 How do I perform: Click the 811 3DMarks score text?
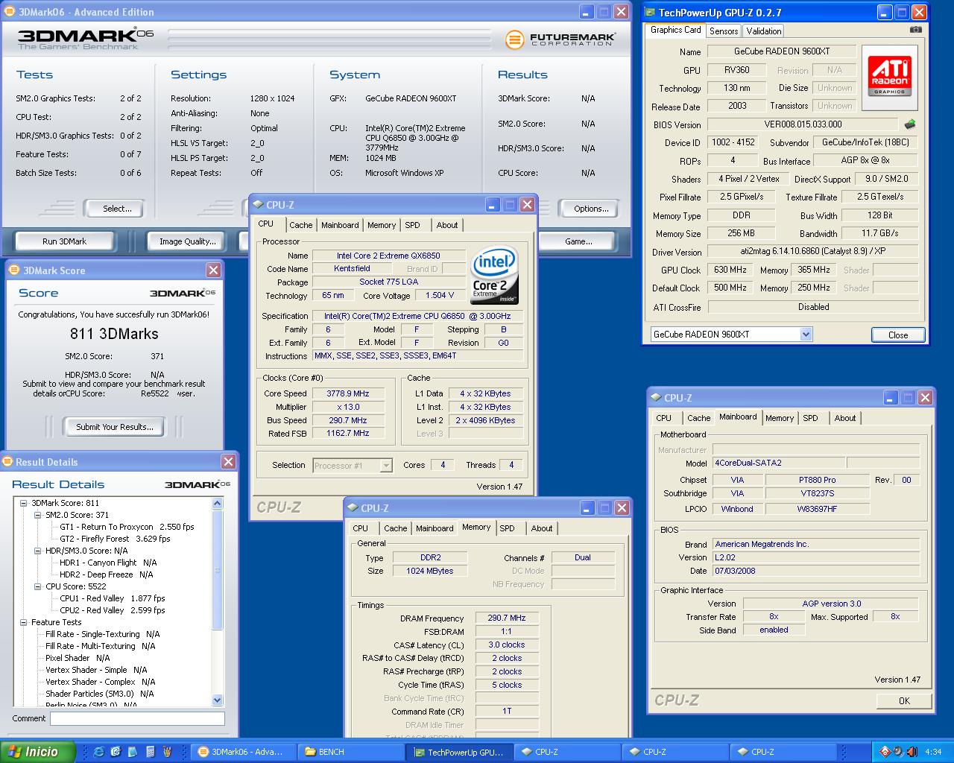click(x=114, y=334)
